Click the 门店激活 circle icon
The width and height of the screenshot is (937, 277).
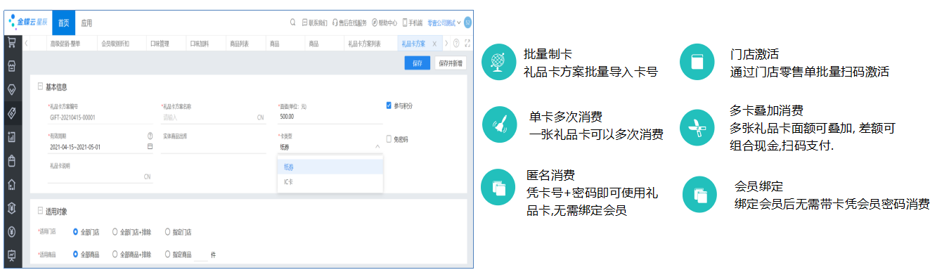coord(697,63)
